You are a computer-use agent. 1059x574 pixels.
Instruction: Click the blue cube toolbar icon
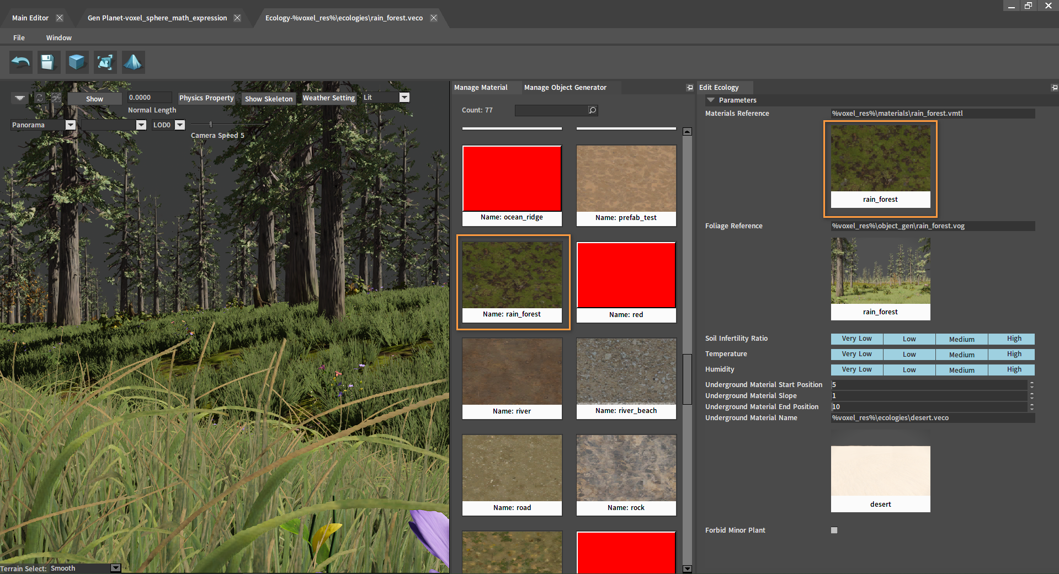coord(77,62)
